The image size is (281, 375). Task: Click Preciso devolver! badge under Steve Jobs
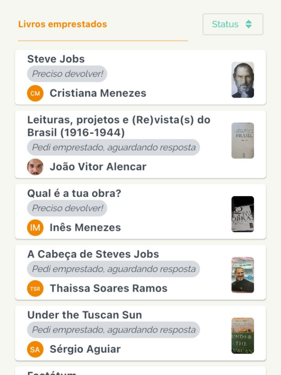tap(67, 74)
